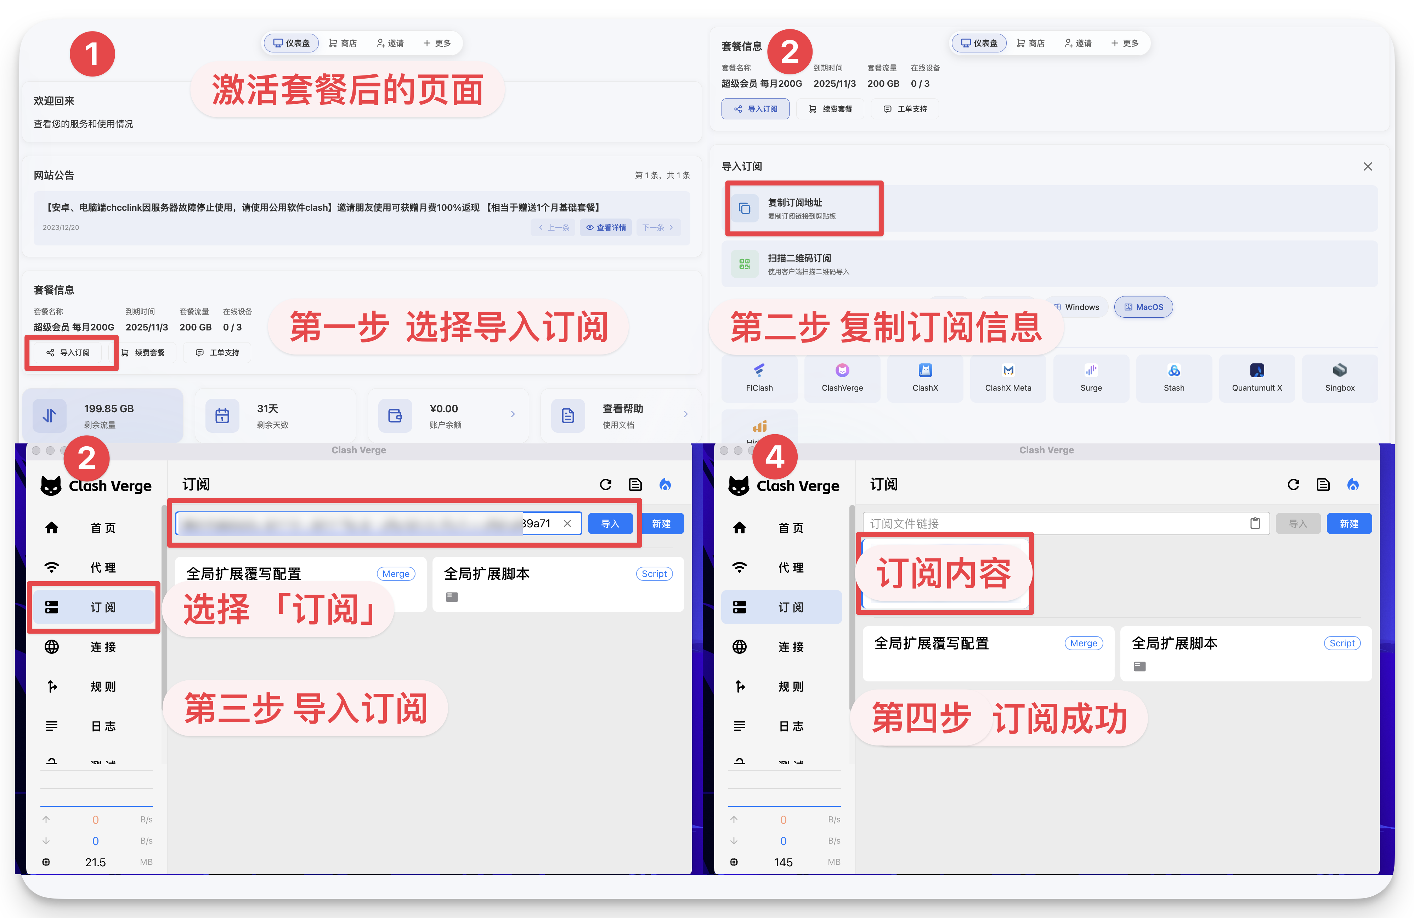This screenshot has width=1414, height=918.
Task: Click the refresh icon in left Clash Verge
Action: pos(605,484)
